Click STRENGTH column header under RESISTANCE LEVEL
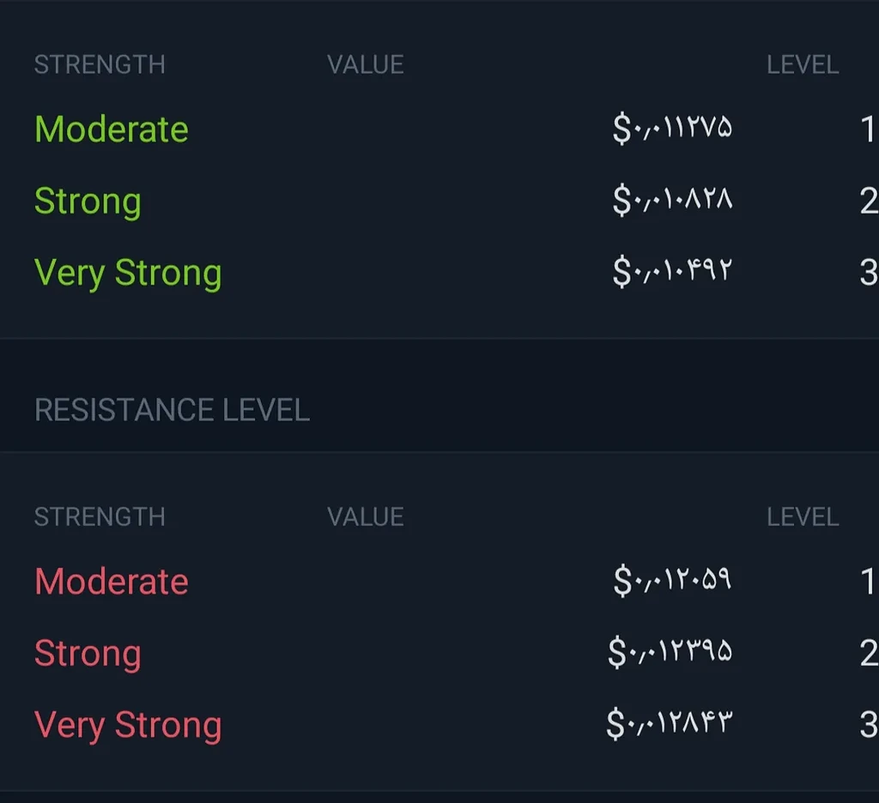Screen dimensions: 879x803 (x=100, y=517)
